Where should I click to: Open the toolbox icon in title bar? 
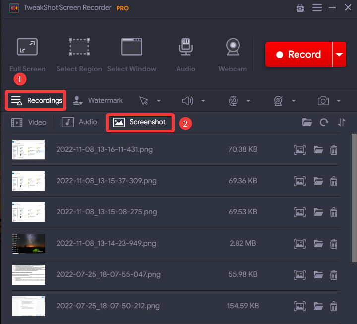coord(300,8)
